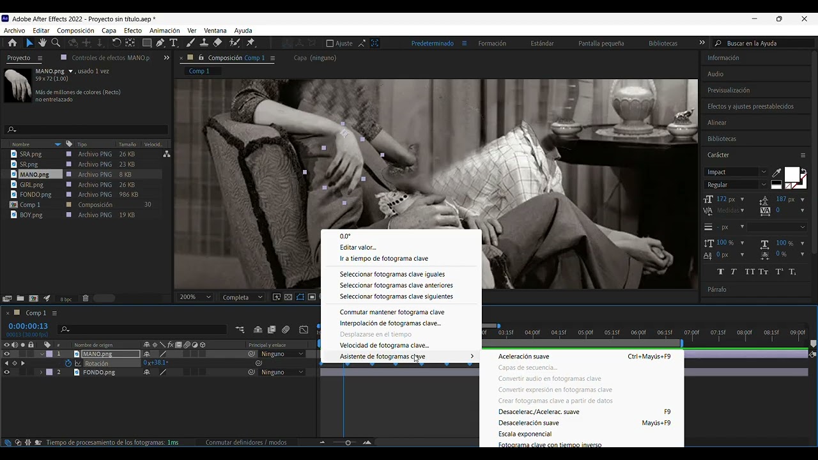Enable the Ajuste snapping checkbox
This screenshot has height=460, width=818.
tap(330, 43)
